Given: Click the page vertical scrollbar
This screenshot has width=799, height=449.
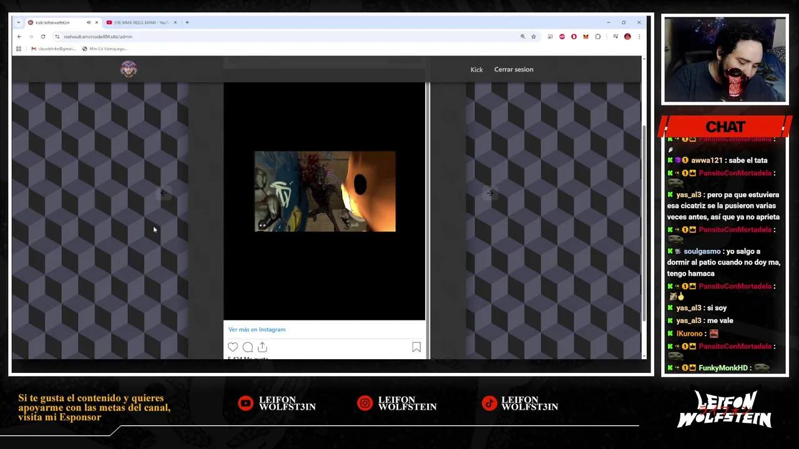Looking at the screenshot, I should pos(644,224).
